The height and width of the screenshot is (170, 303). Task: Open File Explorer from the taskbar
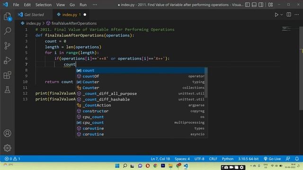click(x=170, y=166)
